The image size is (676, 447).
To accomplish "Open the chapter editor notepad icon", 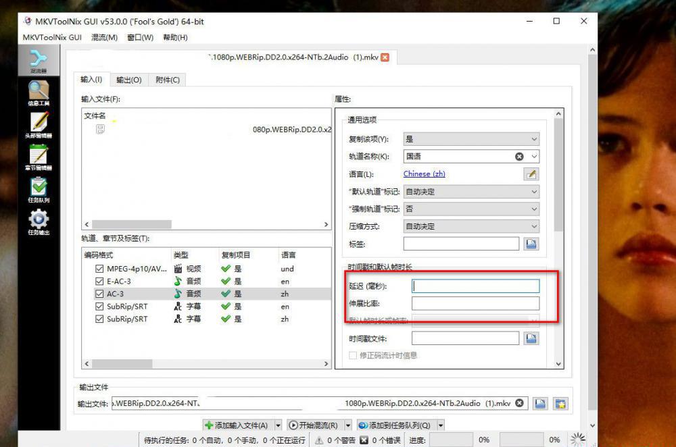I will click(39, 157).
